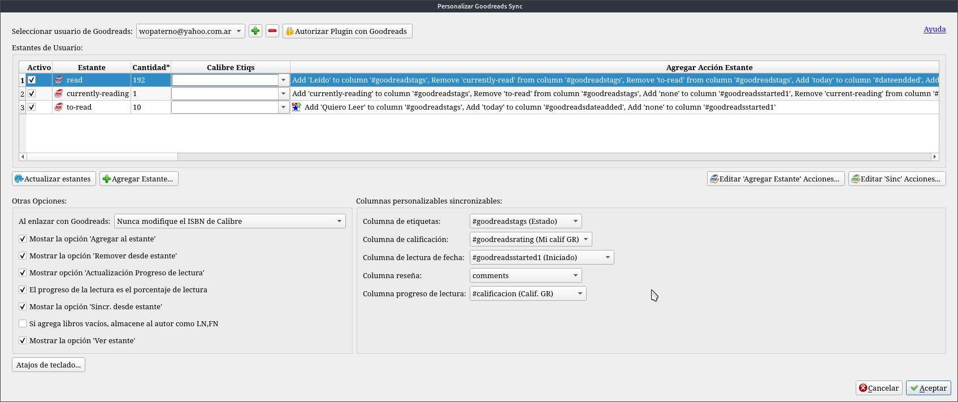Click the 'Agregar Estante...' button
The height and width of the screenshot is (402, 958).
(x=139, y=179)
